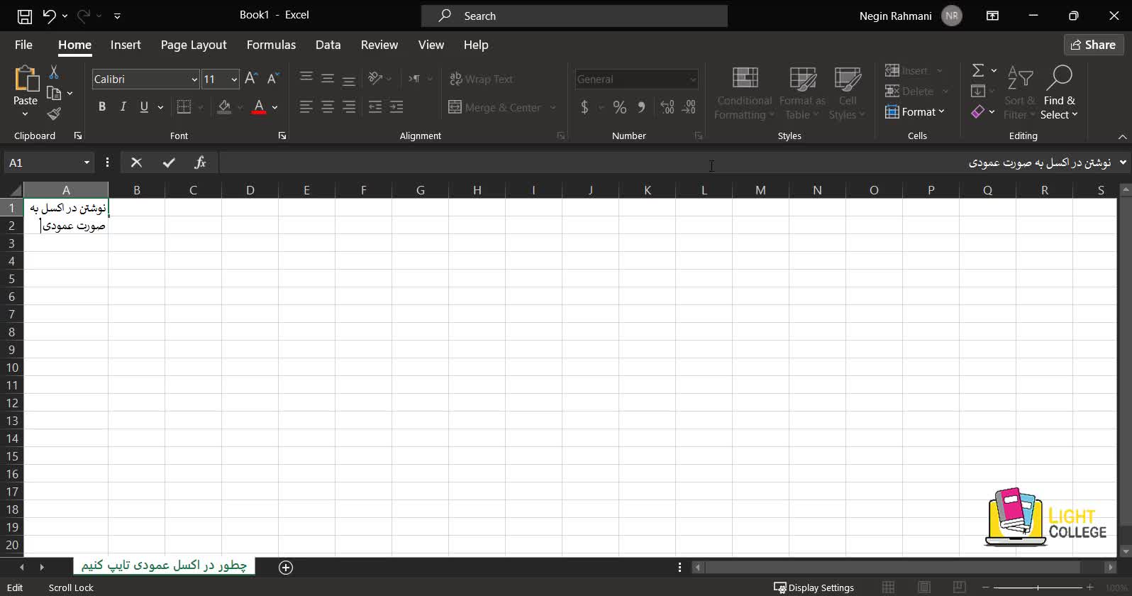This screenshot has width=1132, height=596.
Task: Confirm entry with the Enter checkmark icon
Action: pyautogui.click(x=169, y=162)
